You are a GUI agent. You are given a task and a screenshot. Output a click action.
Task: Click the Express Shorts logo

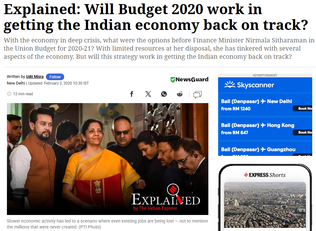point(265,175)
